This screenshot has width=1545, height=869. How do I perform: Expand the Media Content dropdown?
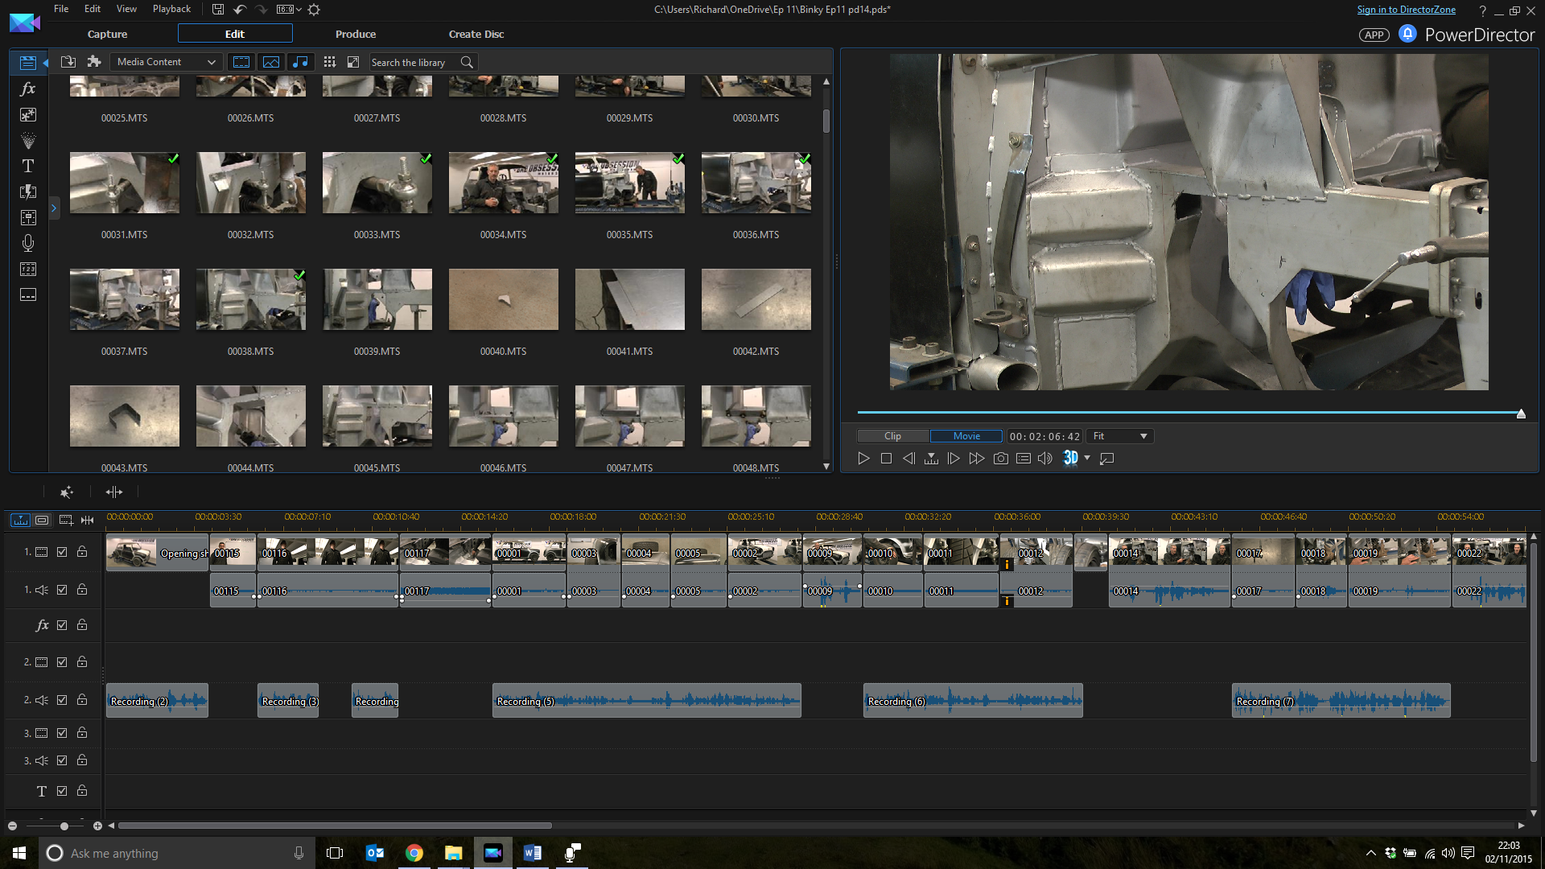pos(166,62)
